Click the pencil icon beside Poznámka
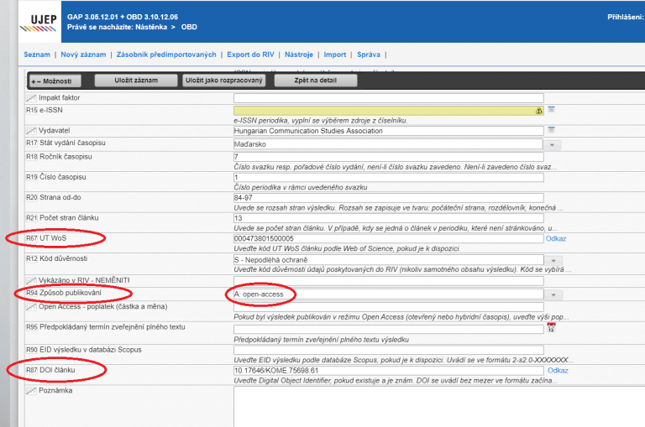 pyautogui.click(x=31, y=391)
